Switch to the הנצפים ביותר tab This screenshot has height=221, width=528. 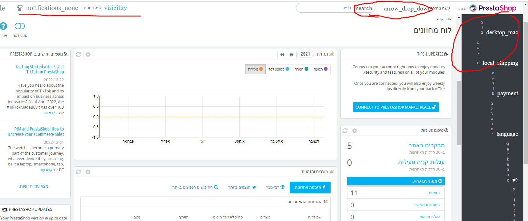point(242,187)
